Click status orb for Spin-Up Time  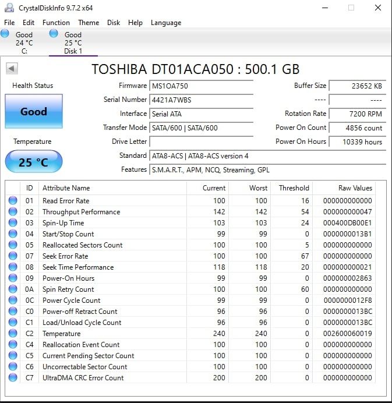pos(13,222)
